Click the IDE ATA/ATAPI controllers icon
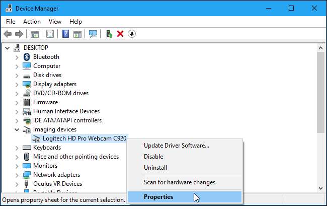The image size is (327, 209). point(27,121)
